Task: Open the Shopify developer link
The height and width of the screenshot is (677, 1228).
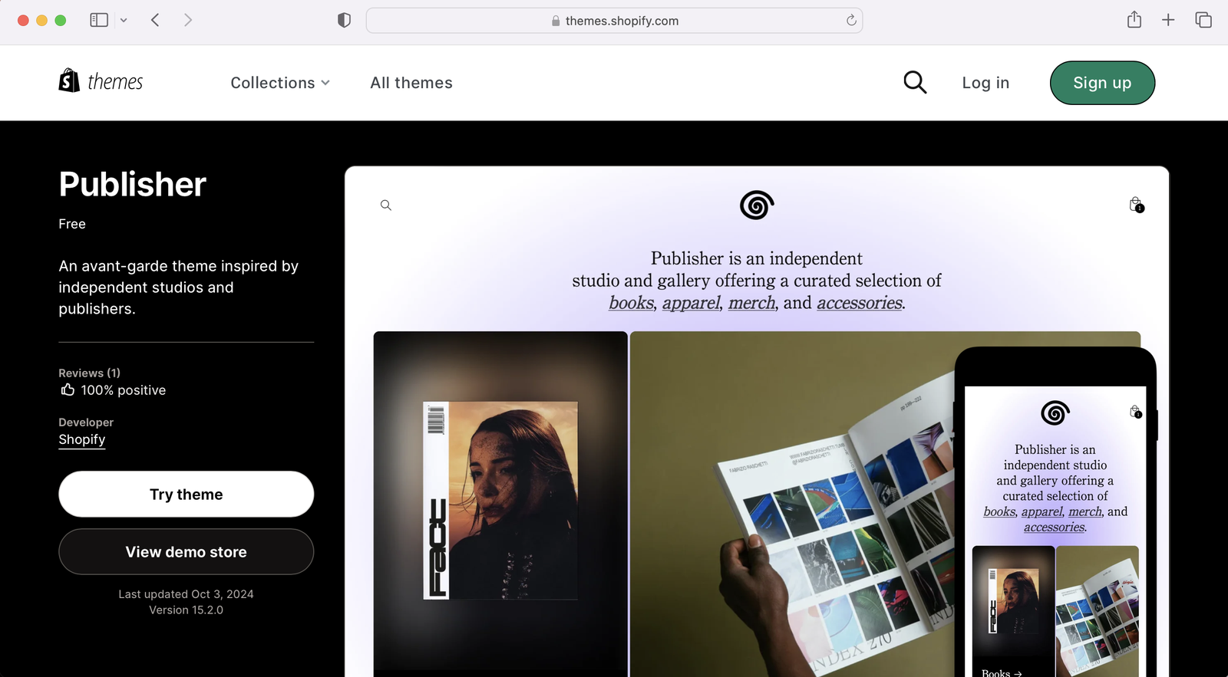Action: pyautogui.click(x=82, y=439)
